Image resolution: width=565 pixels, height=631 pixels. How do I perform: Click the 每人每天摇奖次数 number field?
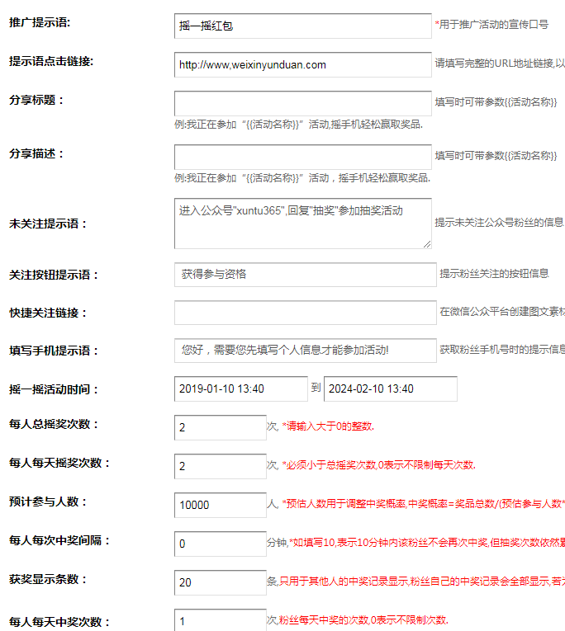220,466
